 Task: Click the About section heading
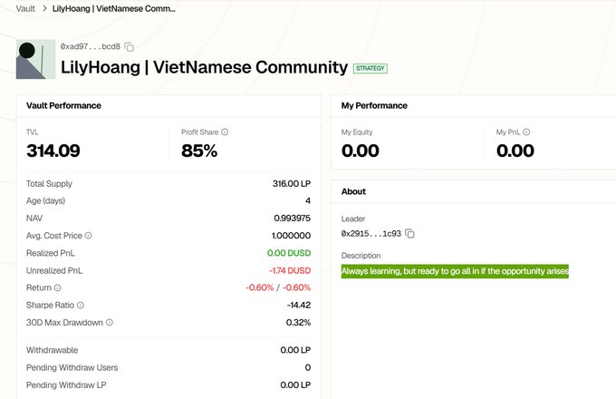point(353,191)
